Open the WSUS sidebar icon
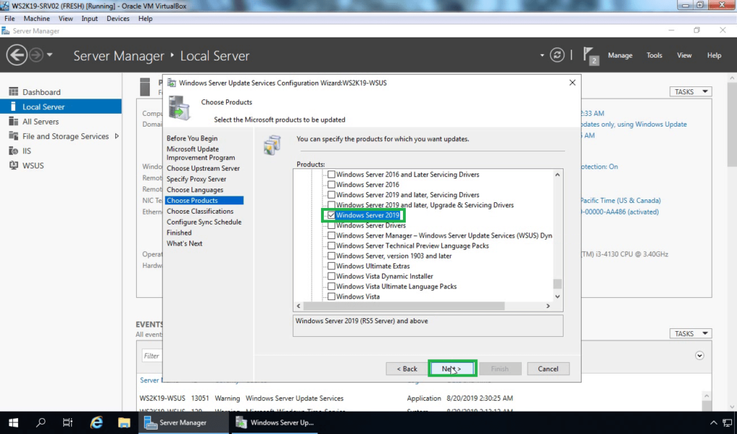Viewport: 737px width, 434px height. pyautogui.click(x=14, y=166)
